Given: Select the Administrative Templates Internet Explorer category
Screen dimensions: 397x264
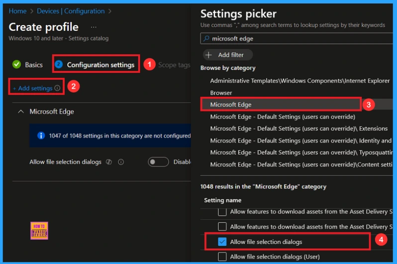Looking at the screenshot, I should 300,81.
